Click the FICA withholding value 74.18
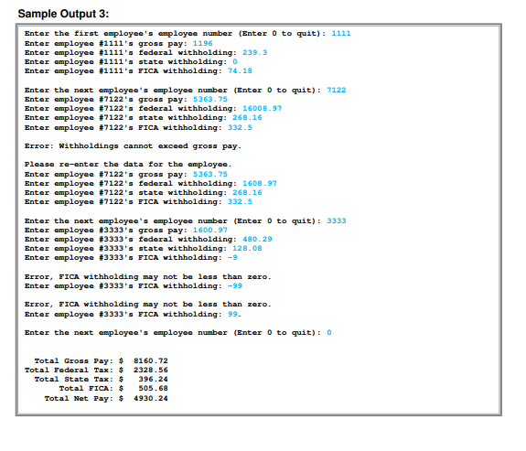Image resolution: width=526 pixels, height=451 pixels. [240, 70]
